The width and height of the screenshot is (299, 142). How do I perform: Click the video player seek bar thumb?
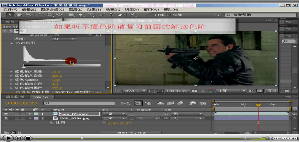(82, 138)
